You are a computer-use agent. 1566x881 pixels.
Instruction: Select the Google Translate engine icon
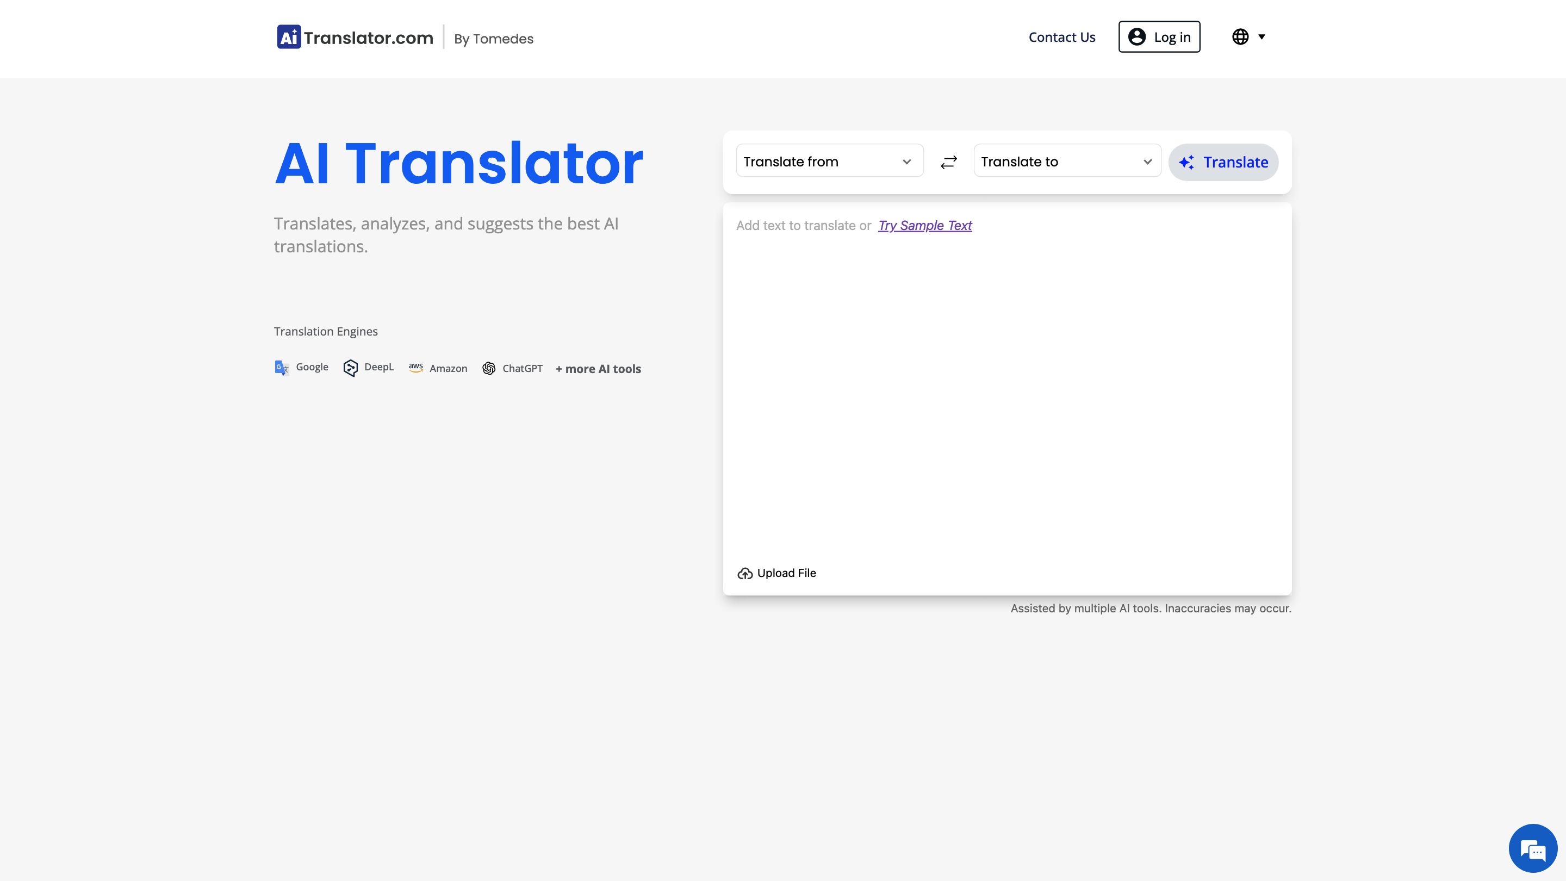coord(282,368)
